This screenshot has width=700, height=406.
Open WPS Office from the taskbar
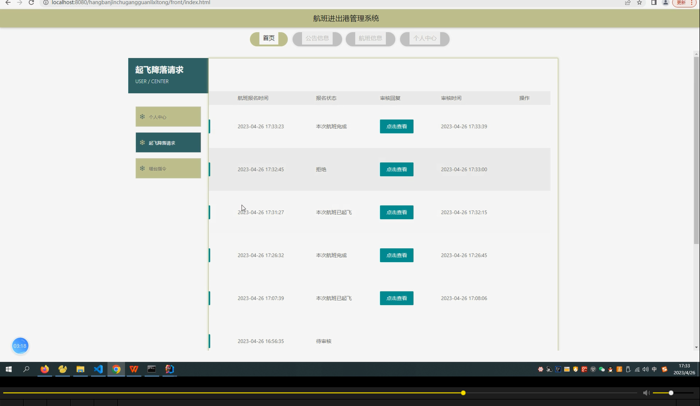[x=134, y=369]
